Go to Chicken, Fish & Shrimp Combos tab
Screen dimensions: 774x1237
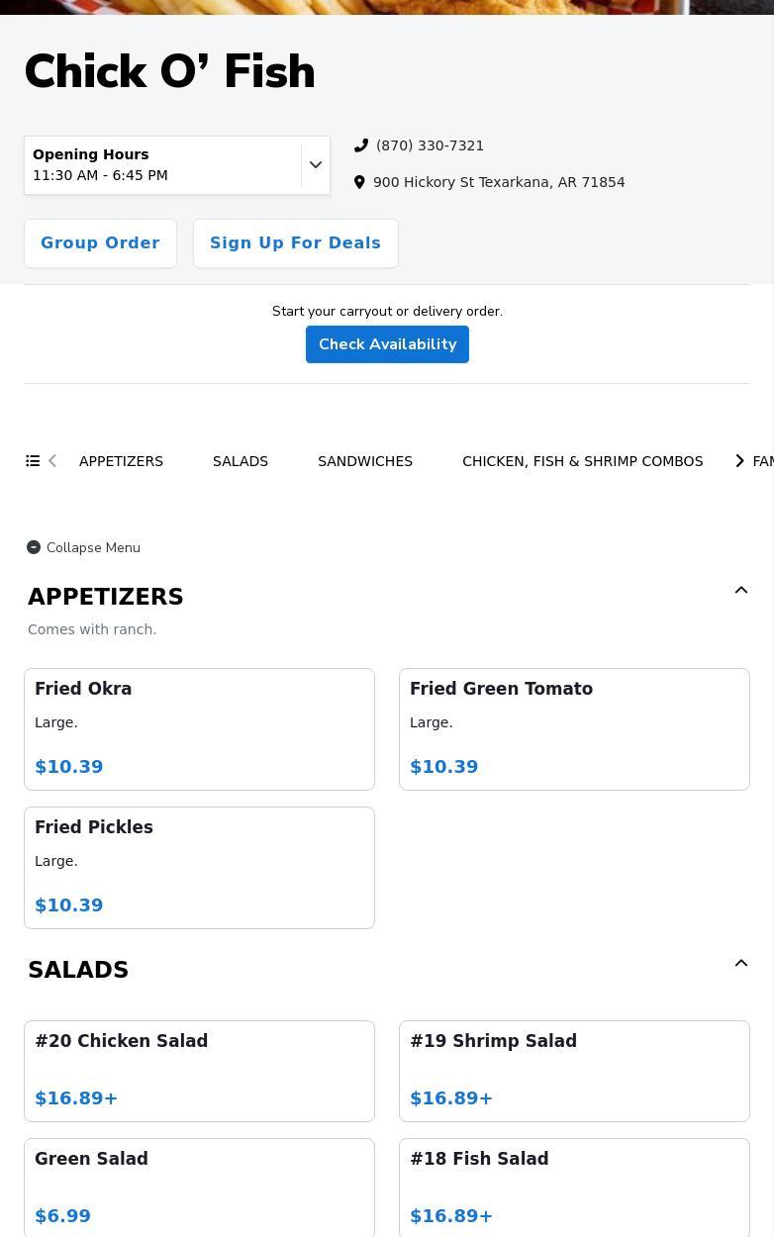582,461
